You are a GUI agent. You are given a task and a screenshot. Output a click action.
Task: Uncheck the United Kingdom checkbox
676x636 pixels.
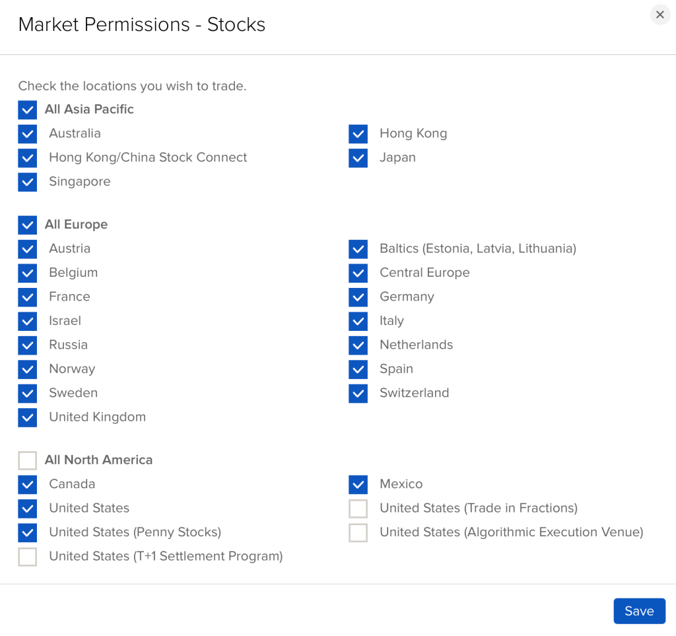[x=28, y=417]
